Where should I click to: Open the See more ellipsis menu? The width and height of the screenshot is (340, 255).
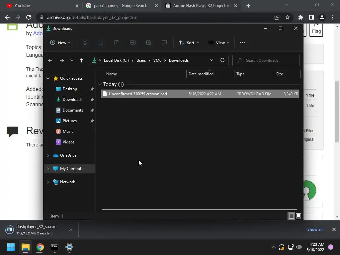click(243, 43)
